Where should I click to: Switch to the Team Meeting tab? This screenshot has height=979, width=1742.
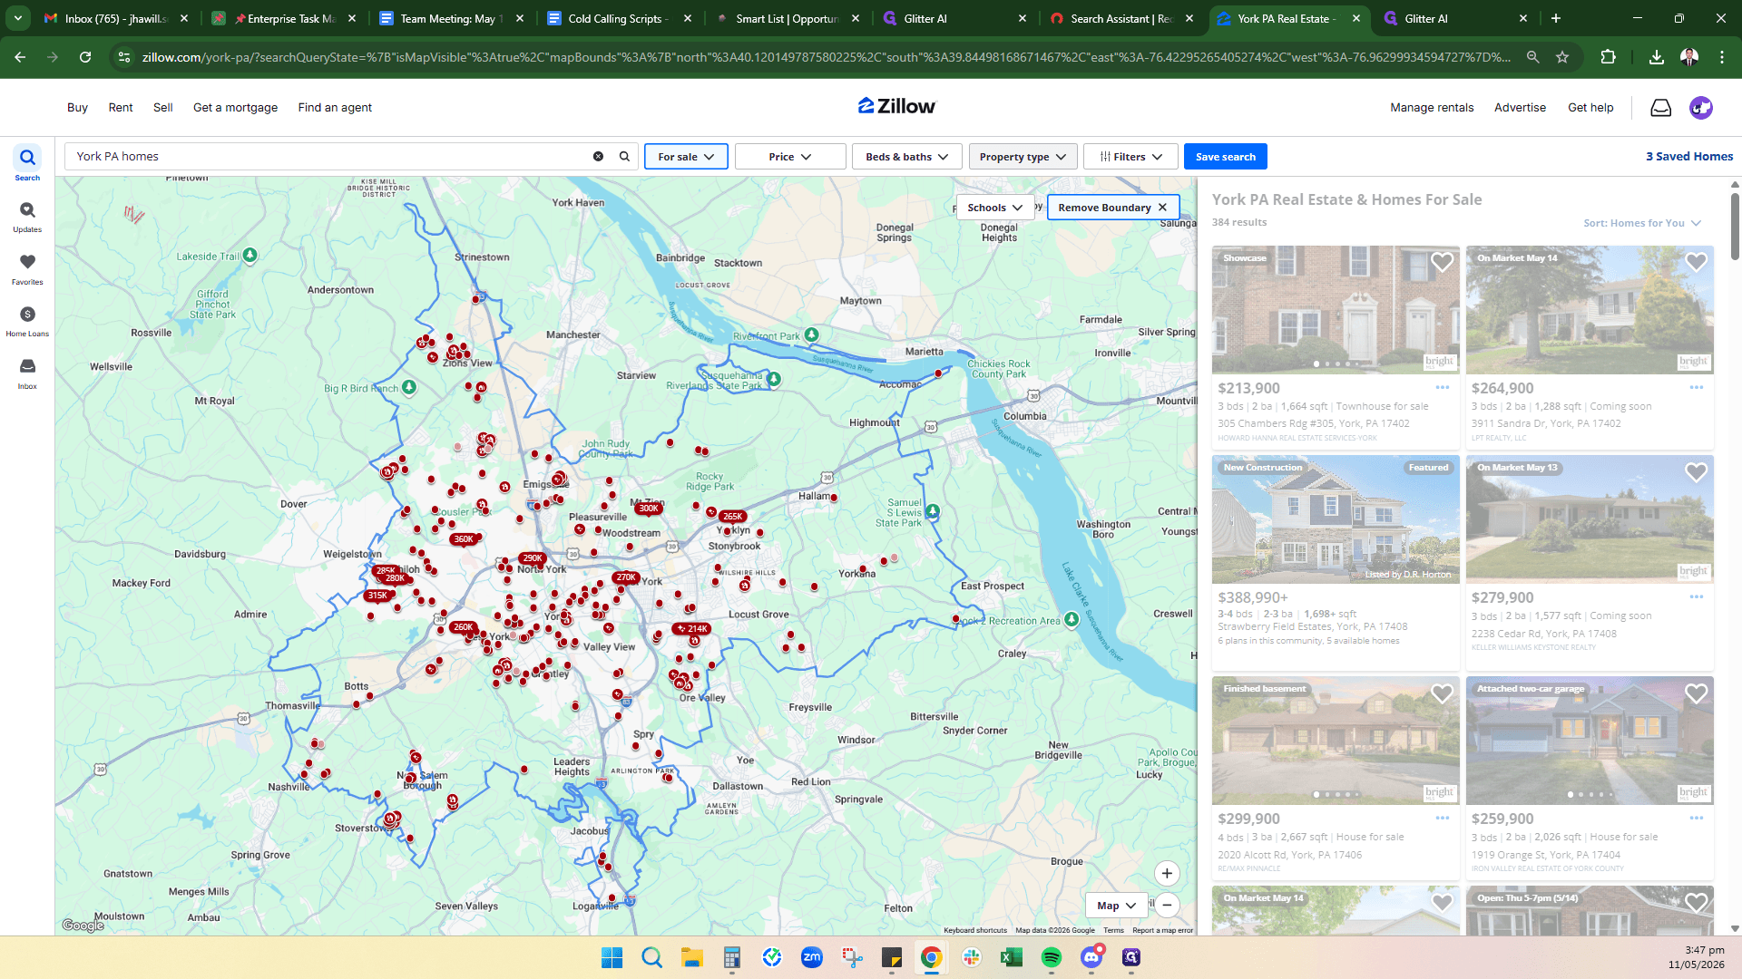(449, 18)
